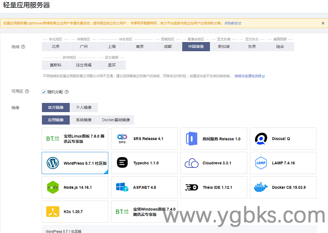Click the SRS infinity logo icon
This screenshot has height=233, width=328.
pyautogui.click(x=122, y=139)
